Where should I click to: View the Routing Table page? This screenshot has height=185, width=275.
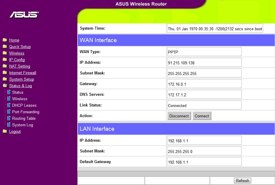coord(24,118)
